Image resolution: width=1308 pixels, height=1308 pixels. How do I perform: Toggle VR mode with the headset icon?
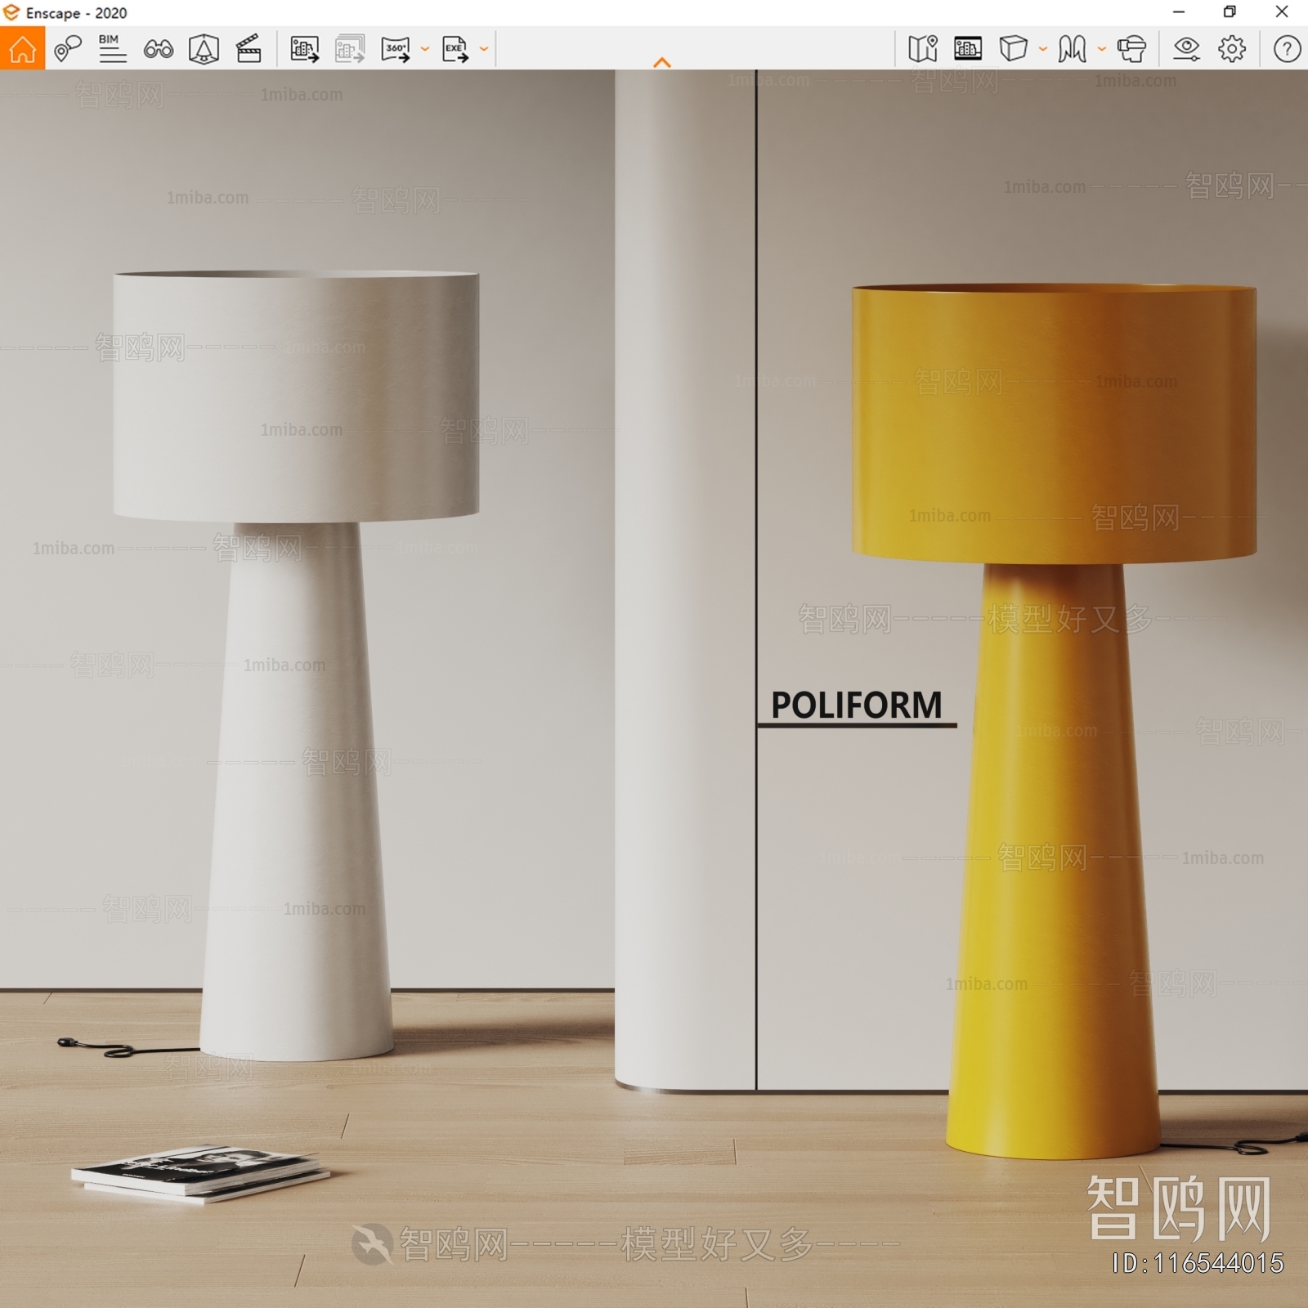tap(1132, 51)
